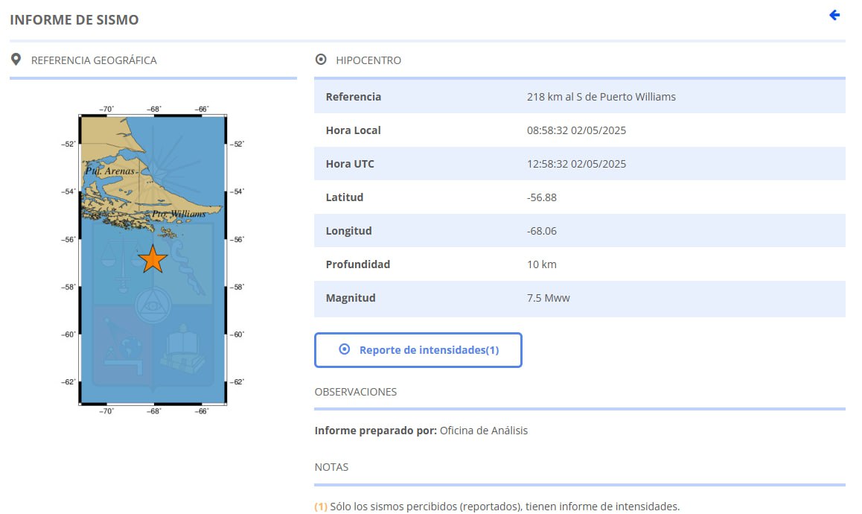
Task: Click the Pto. Williams label on map
Action: 179,214
